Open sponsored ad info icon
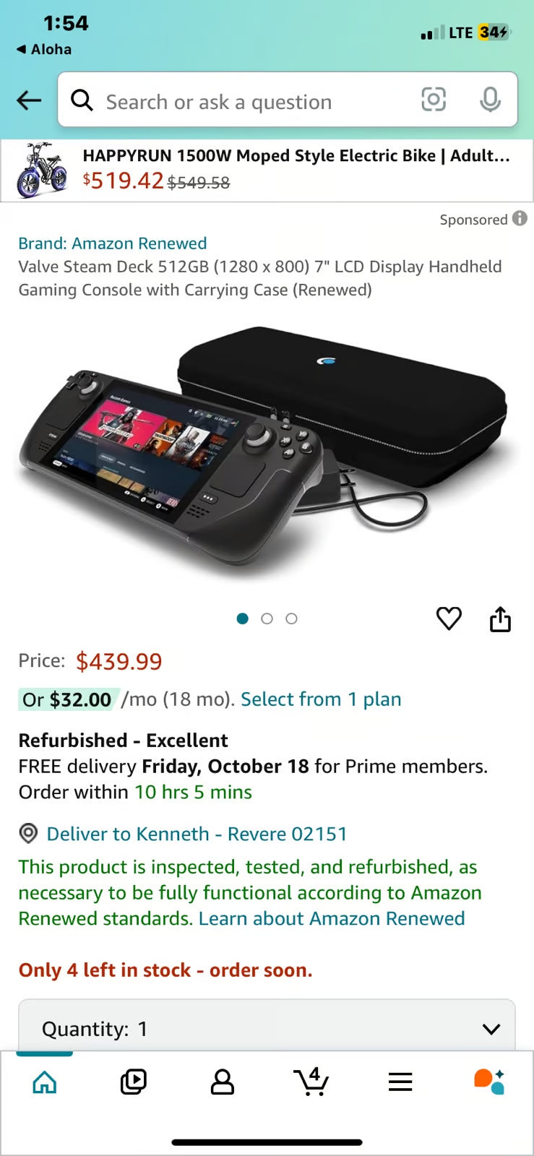 coord(520,218)
